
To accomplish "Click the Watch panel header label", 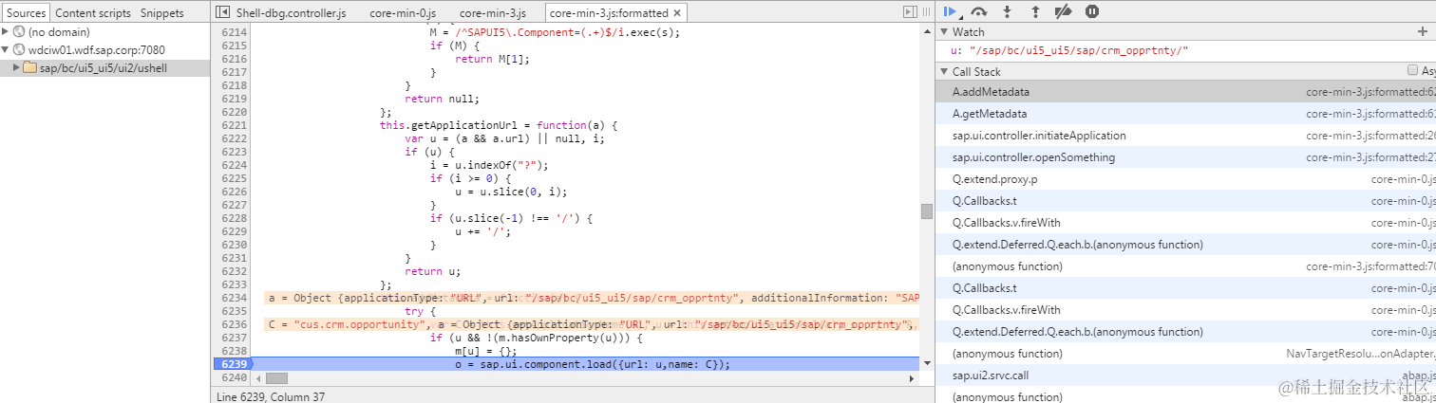I will (969, 31).
